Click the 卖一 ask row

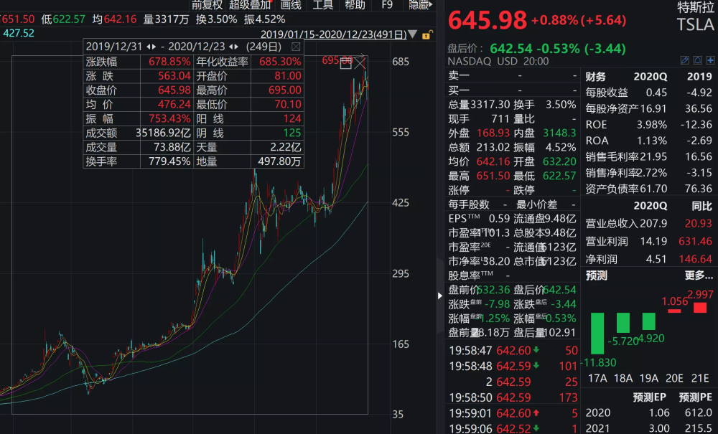click(512, 75)
